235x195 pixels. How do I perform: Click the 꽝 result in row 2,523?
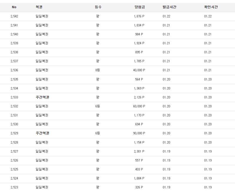tap(98, 187)
